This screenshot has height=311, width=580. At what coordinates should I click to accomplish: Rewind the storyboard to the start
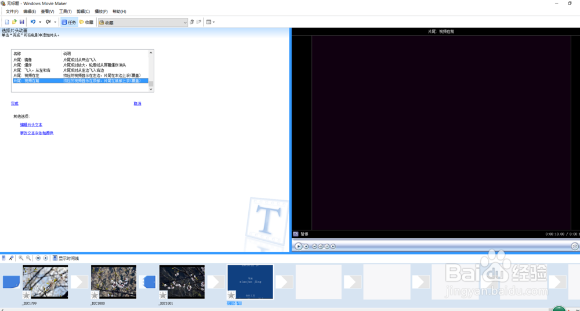click(x=38, y=258)
